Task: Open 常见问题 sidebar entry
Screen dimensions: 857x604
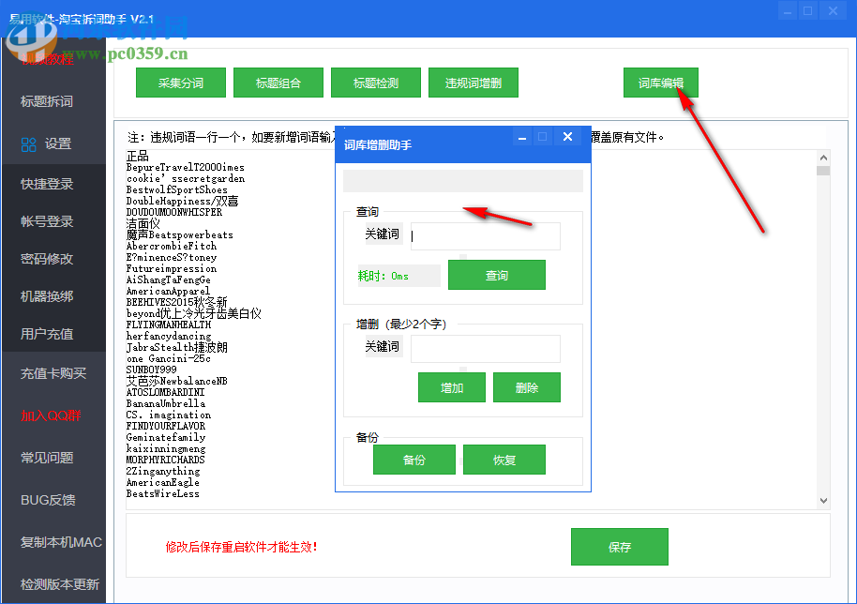Action: pos(47,458)
